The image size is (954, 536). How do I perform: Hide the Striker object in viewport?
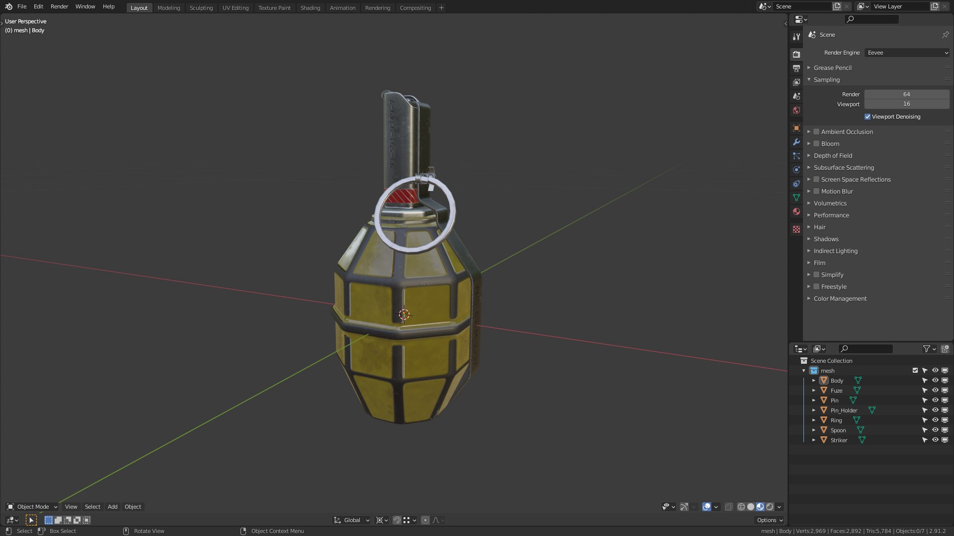click(935, 440)
